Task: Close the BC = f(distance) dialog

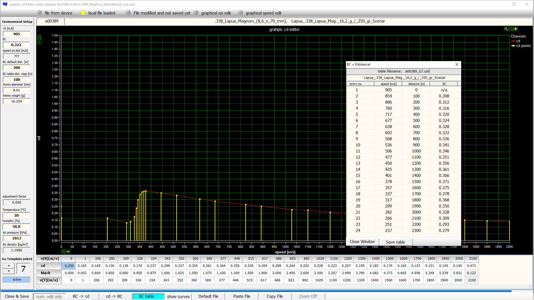Action: click(457, 64)
